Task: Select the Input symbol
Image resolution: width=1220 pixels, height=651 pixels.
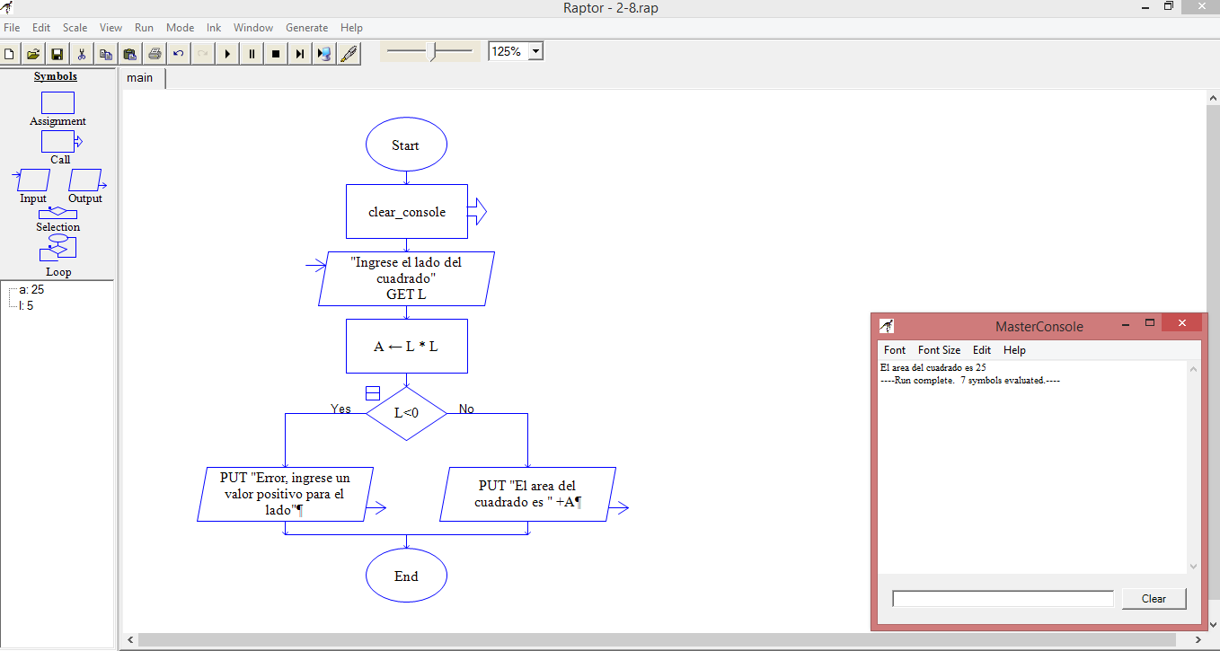Action: tap(32, 180)
